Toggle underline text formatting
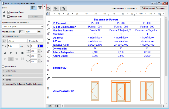Screen dimensions: 169x109 (16, 53)
